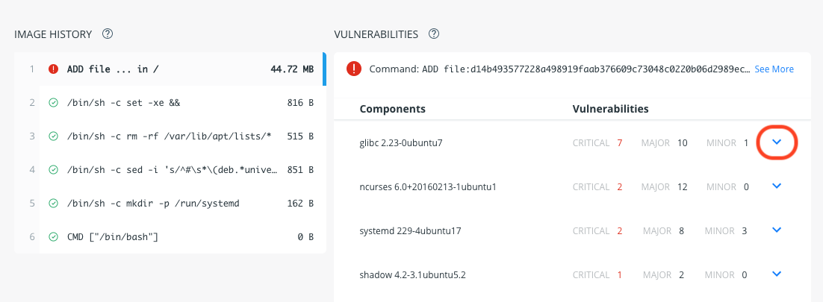The image size is (823, 302).
Task: Click the help icon beside Image History
Action: (108, 34)
